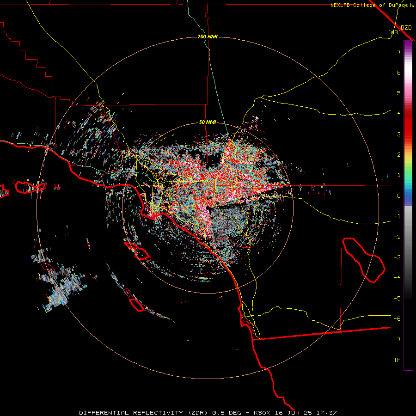Image resolution: width=416 pixels, height=416 pixels.
Task: Click the 3 value on color scale
Action: pos(399,134)
